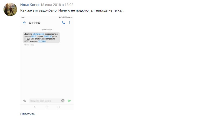Open the tuboteka.com link in message
Image resolution: width=212 pixels, height=119 pixels.
click(38, 34)
